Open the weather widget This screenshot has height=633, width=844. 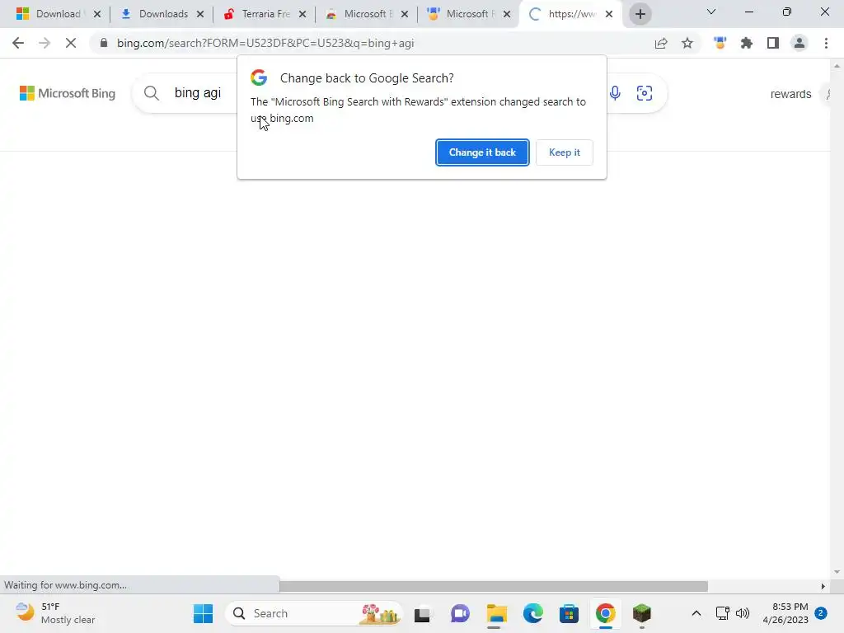click(x=55, y=613)
